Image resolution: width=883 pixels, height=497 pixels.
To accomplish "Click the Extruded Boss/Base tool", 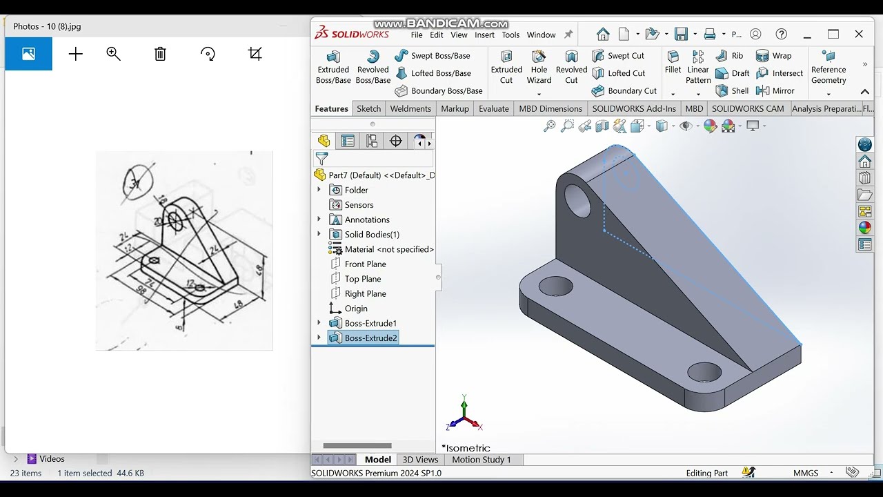I will pyautogui.click(x=333, y=67).
